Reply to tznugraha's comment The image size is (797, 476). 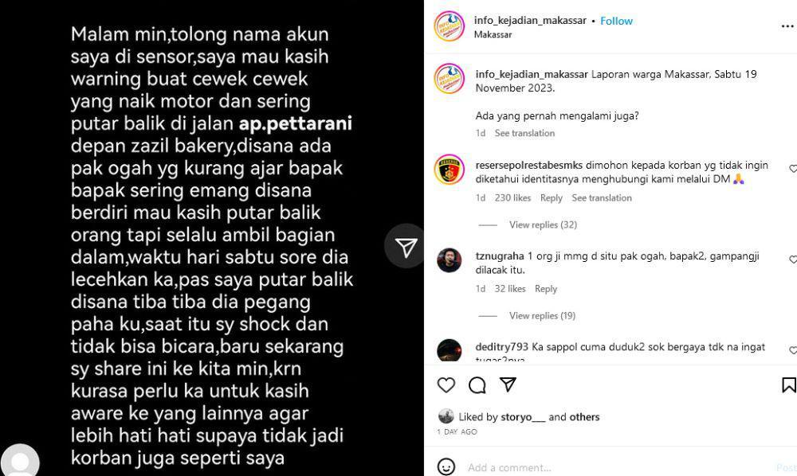[x=546, y=289]
